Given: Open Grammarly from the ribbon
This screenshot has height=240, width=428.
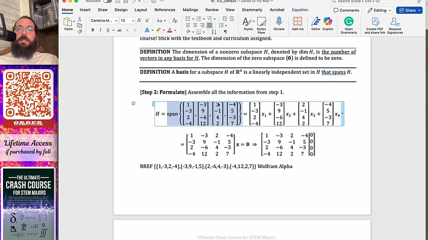Looking at the screenshot, I should point(349,25).
